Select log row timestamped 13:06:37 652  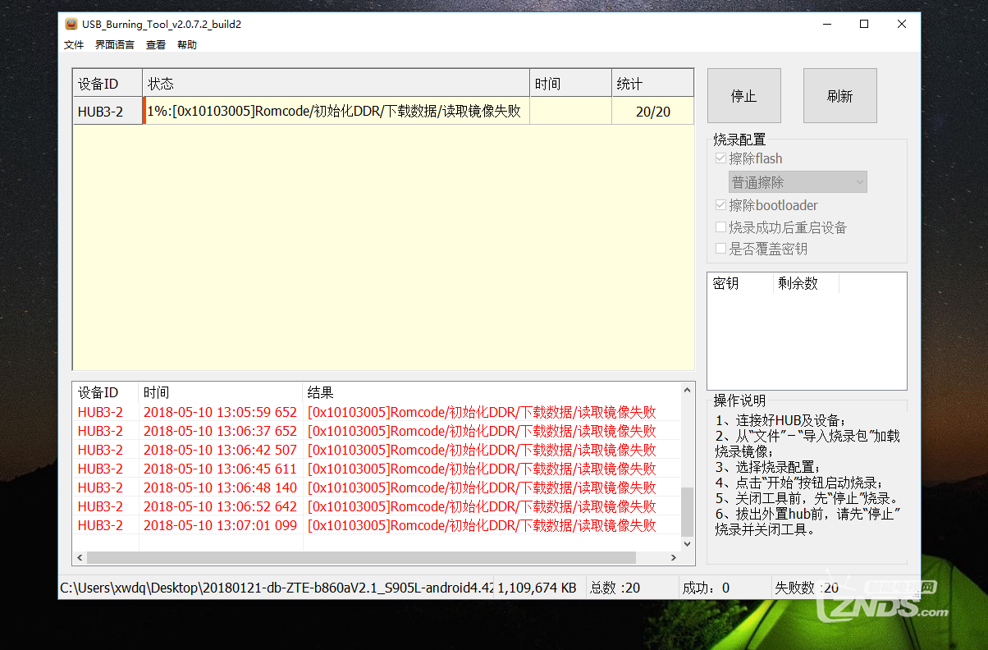pos(377,431)
